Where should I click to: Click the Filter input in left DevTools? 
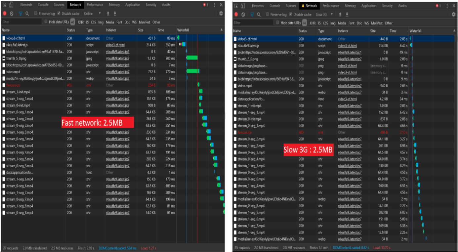(21, 22)
